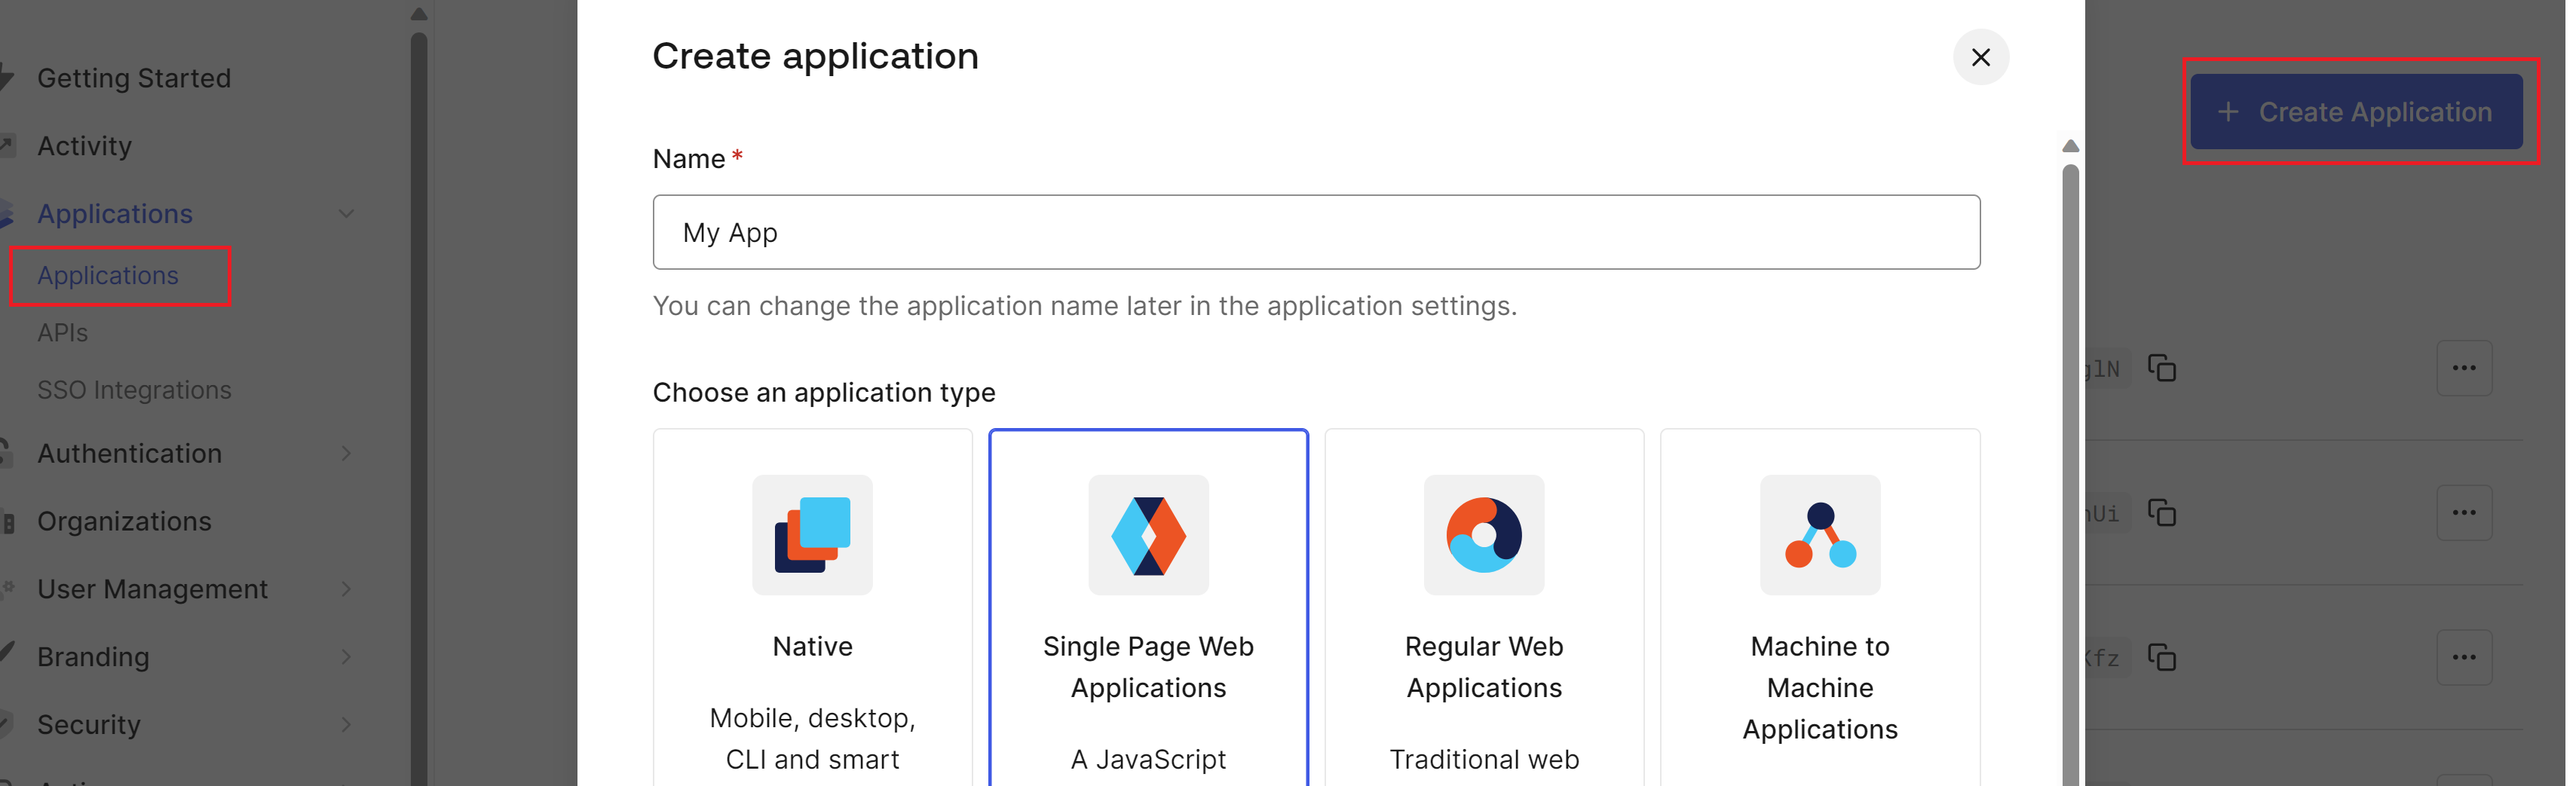Open the second application's more options menu
This screenshot has width=2576, height=786.
[x=2463, y=513]
